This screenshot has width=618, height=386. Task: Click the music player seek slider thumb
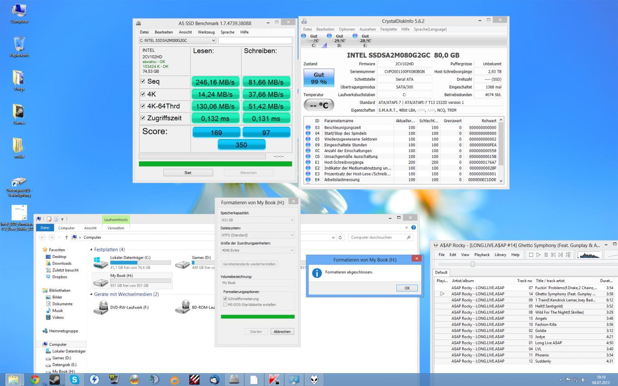coord(472,264)
